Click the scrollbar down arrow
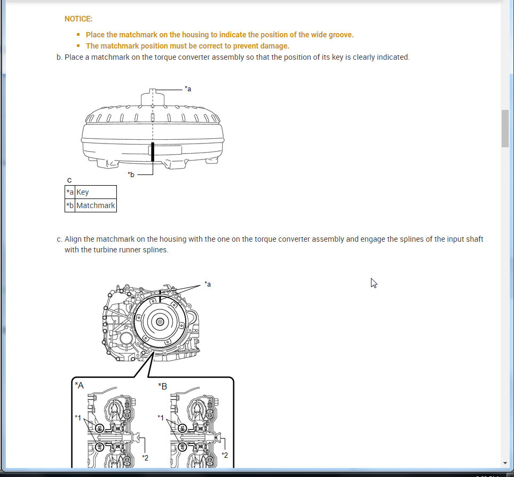The image size is (514, 477). (505, 463)
